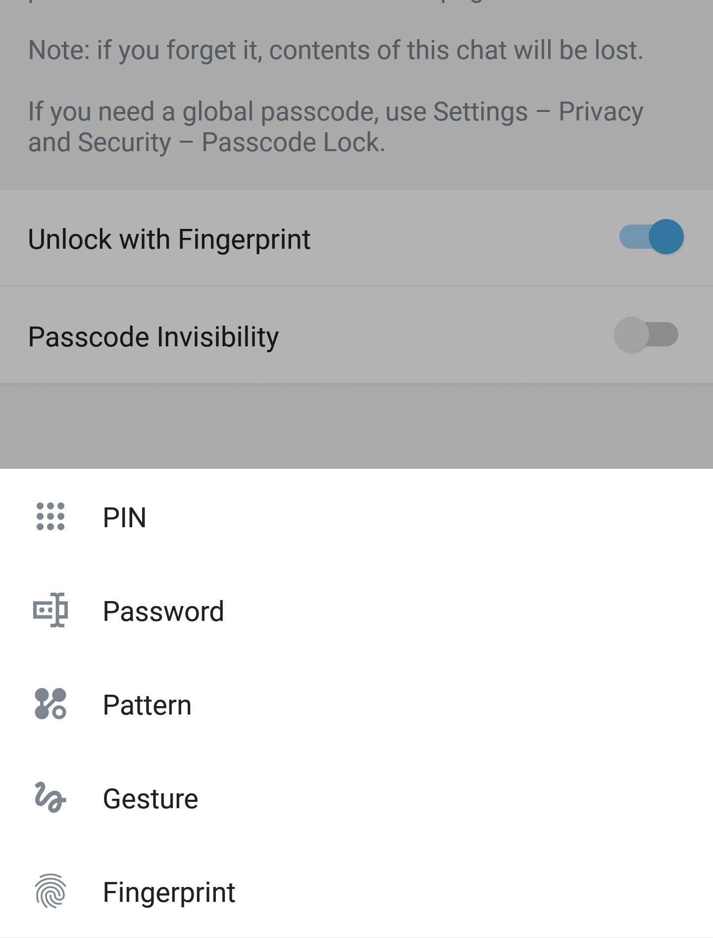Tap the Fingerprint icon in the sheet
This screenshot has width=713, height=938.
click(x=51, y=891)
